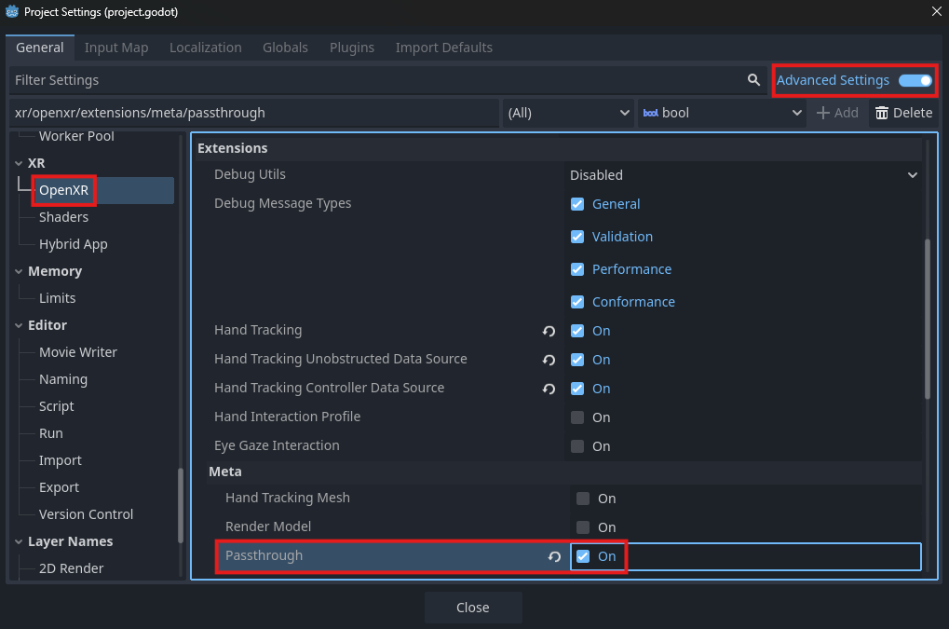Click the Delete property button
This screenshot has width=949, height=629.
click(x=904, y=113)
